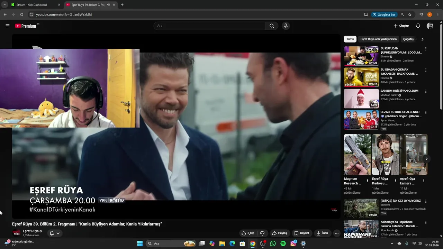Open the Magnum Research short thumbnail
The image size is (443, 249).
pos(358,155)
